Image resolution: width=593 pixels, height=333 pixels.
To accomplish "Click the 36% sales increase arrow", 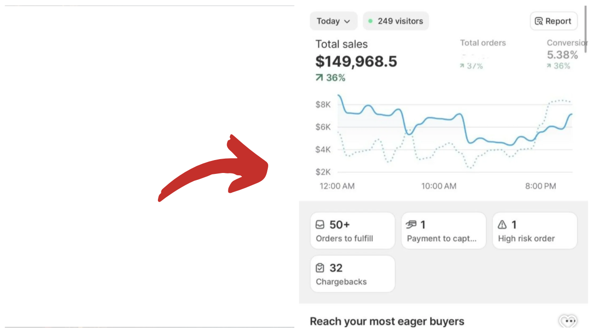I will 319,78.
